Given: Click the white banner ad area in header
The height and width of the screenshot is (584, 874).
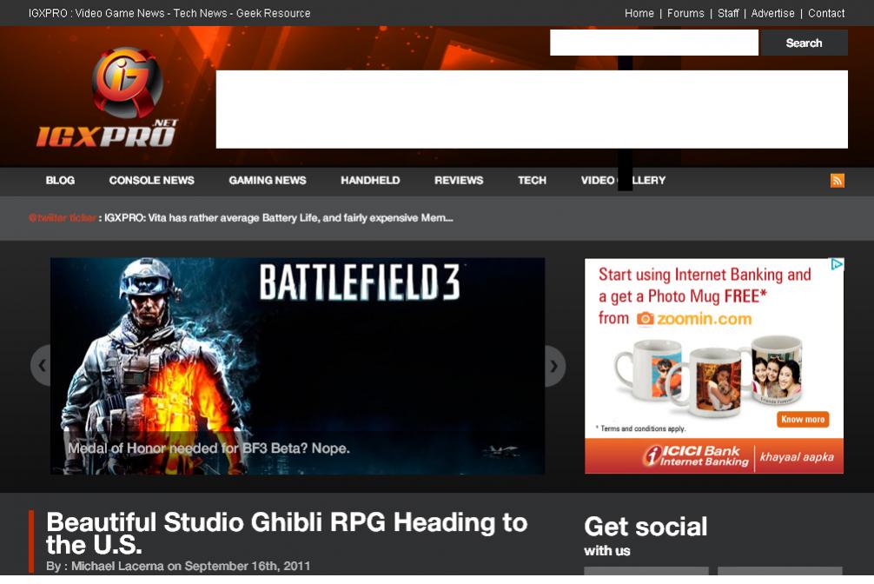Looking at the screenshot, I should click(x=532, y=109).
